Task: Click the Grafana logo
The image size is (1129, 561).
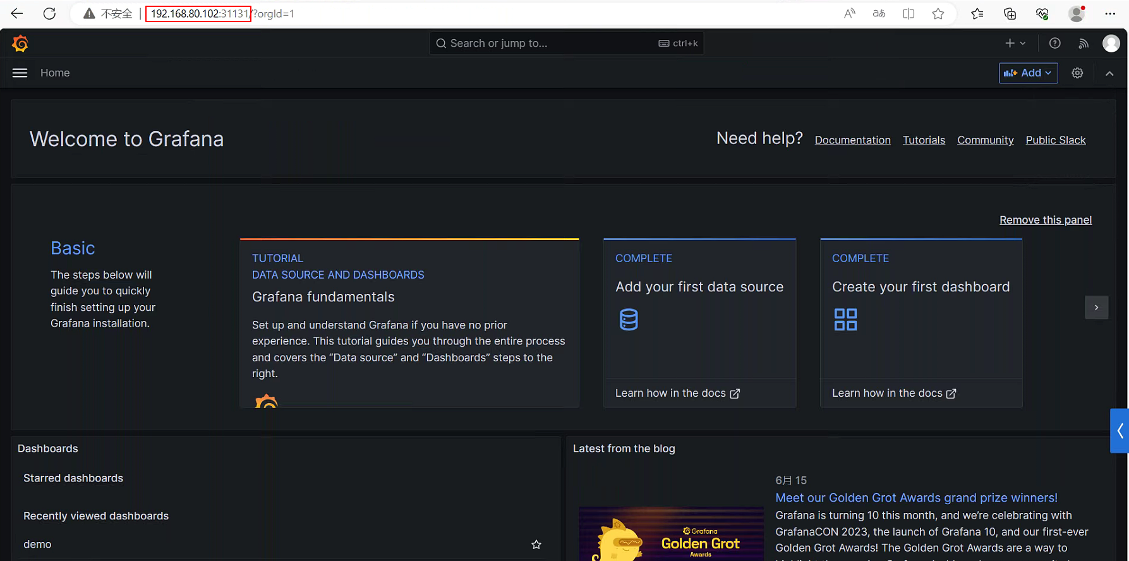Action: pos(20,43)
